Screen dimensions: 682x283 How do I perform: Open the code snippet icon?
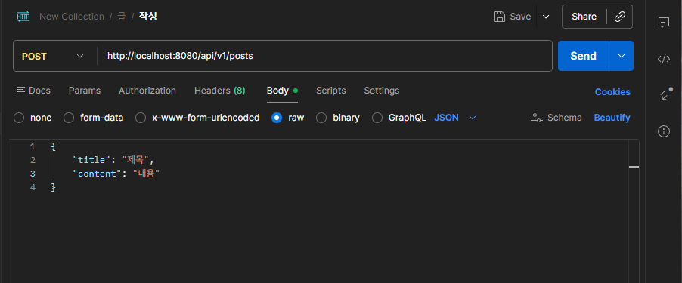pos(664,59)
